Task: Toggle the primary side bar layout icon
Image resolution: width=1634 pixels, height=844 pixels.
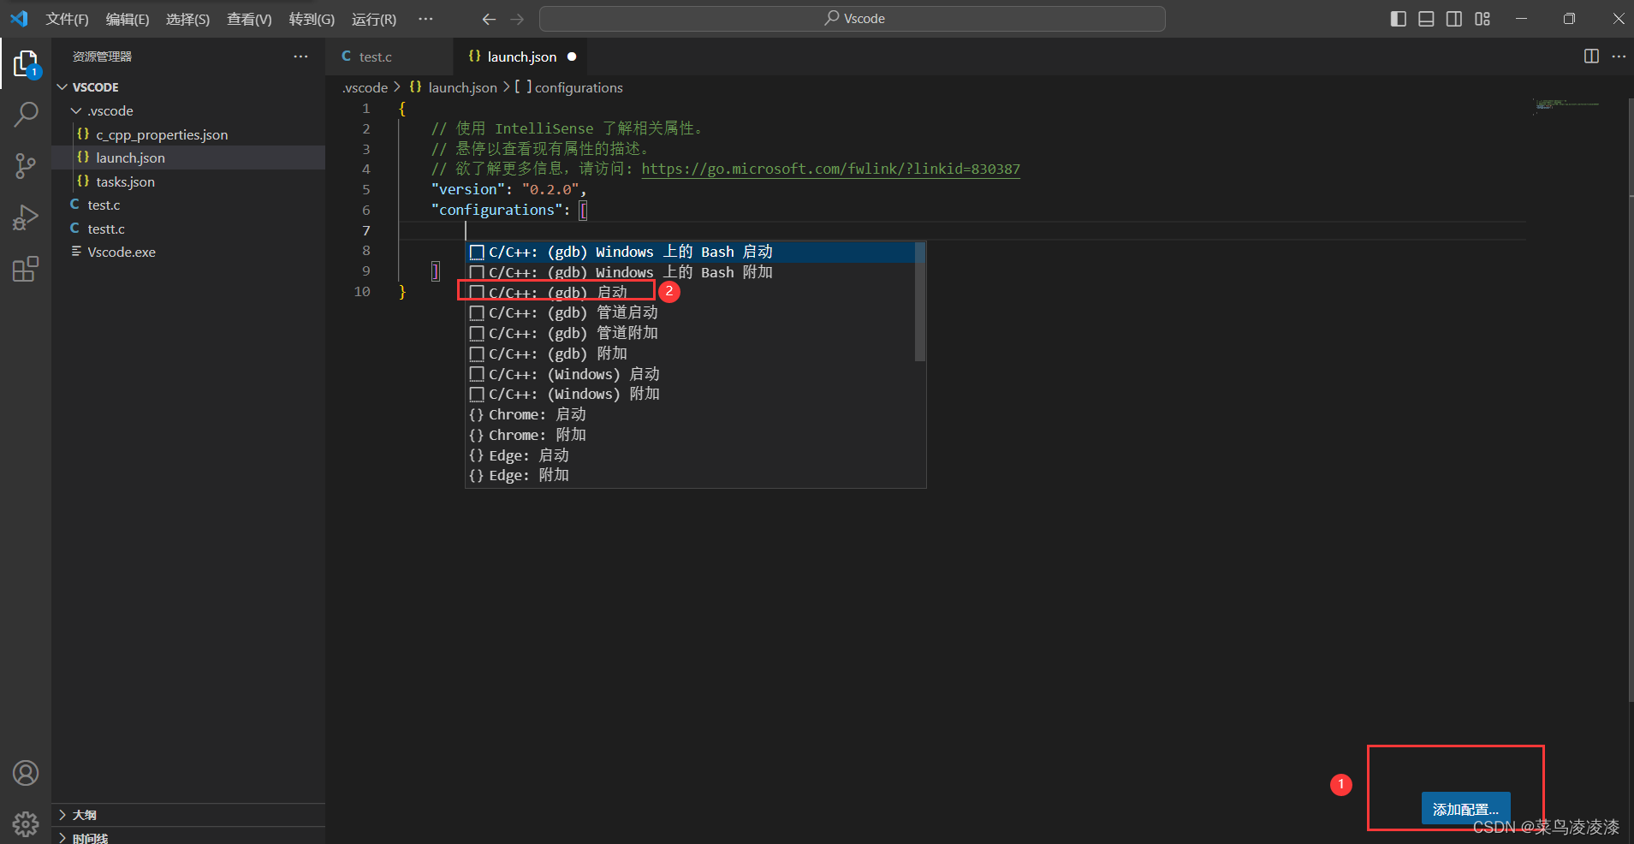Action: (1399, 19)
